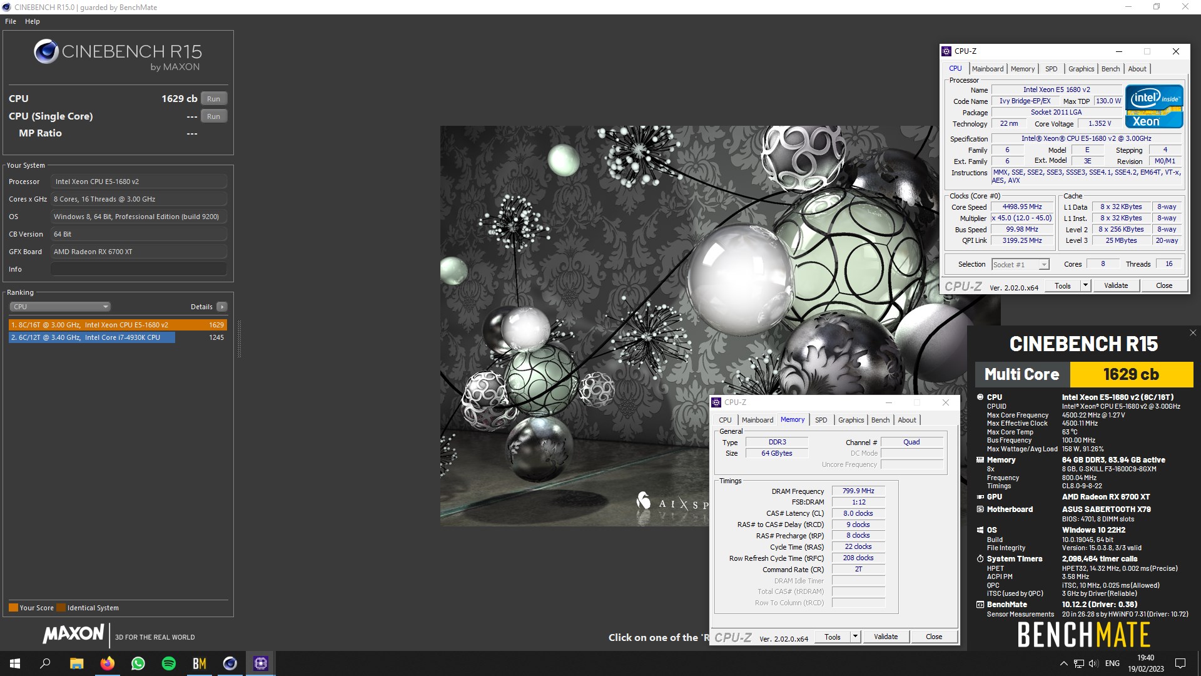Viewport: 1201px width, 676px height.
Task: Click CPU-Z title icon in upper window
Action: [947, 51]
